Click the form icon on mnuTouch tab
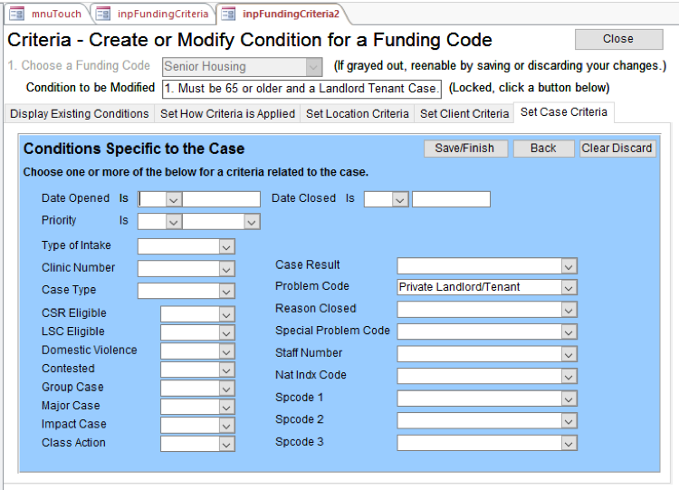679x490 pixels. point(17,14)
